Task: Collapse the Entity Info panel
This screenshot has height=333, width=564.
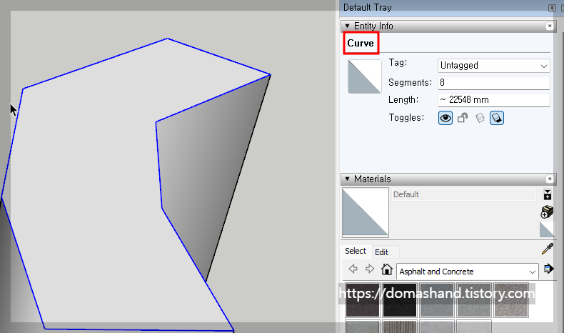Action: point(347,26)
